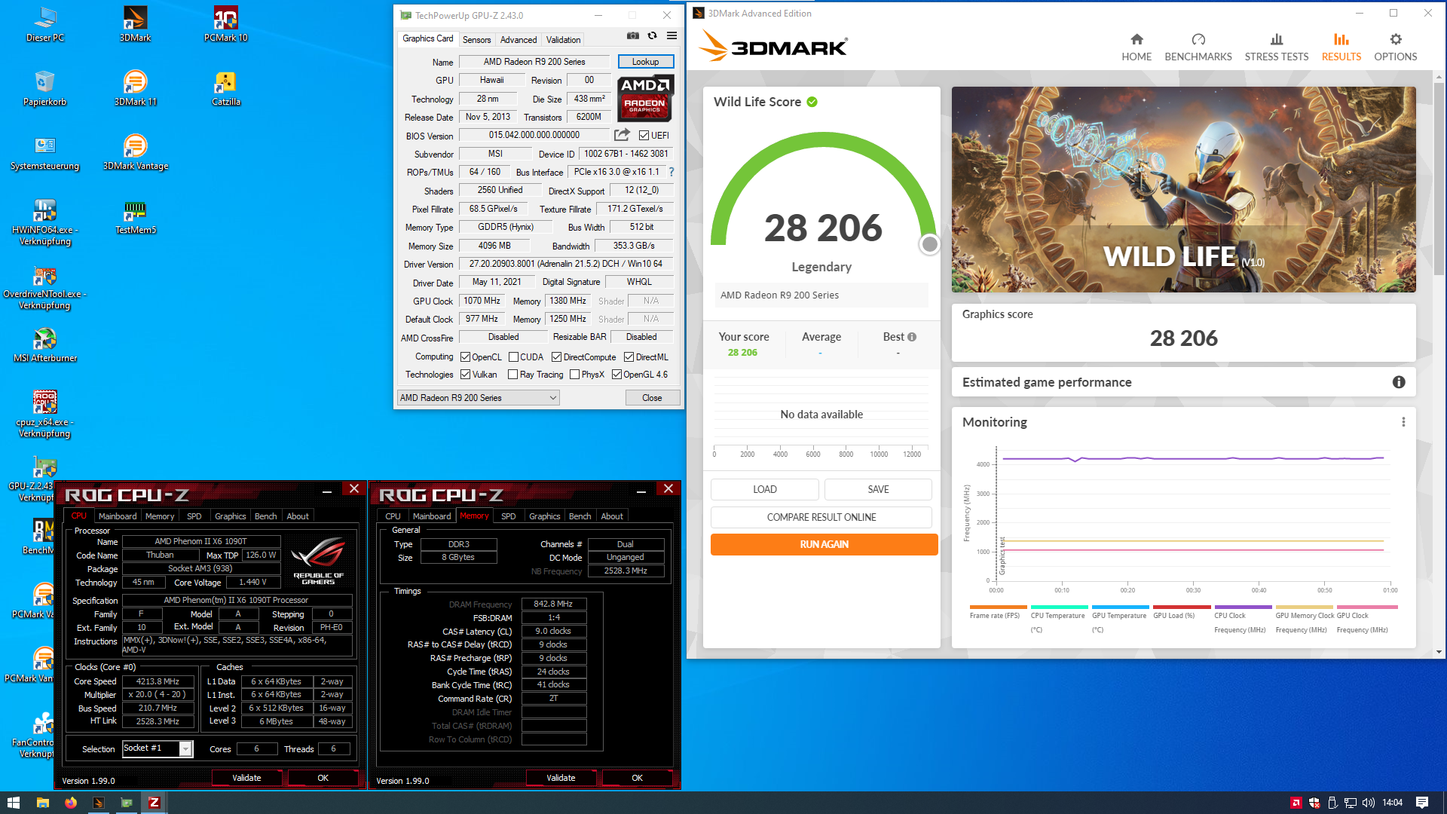The image size is (1447, 814).
Task: Toggle the OpenGL 4.6 checkbox
Action: (x=616, y=375)
